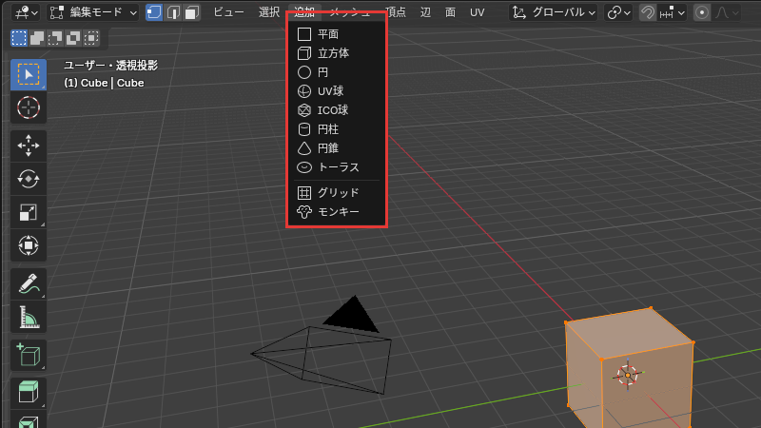Add a 円柱 cylinder mesh

tap(337, 129)
